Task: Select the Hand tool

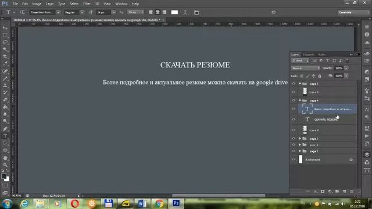Action: [5, 157]
